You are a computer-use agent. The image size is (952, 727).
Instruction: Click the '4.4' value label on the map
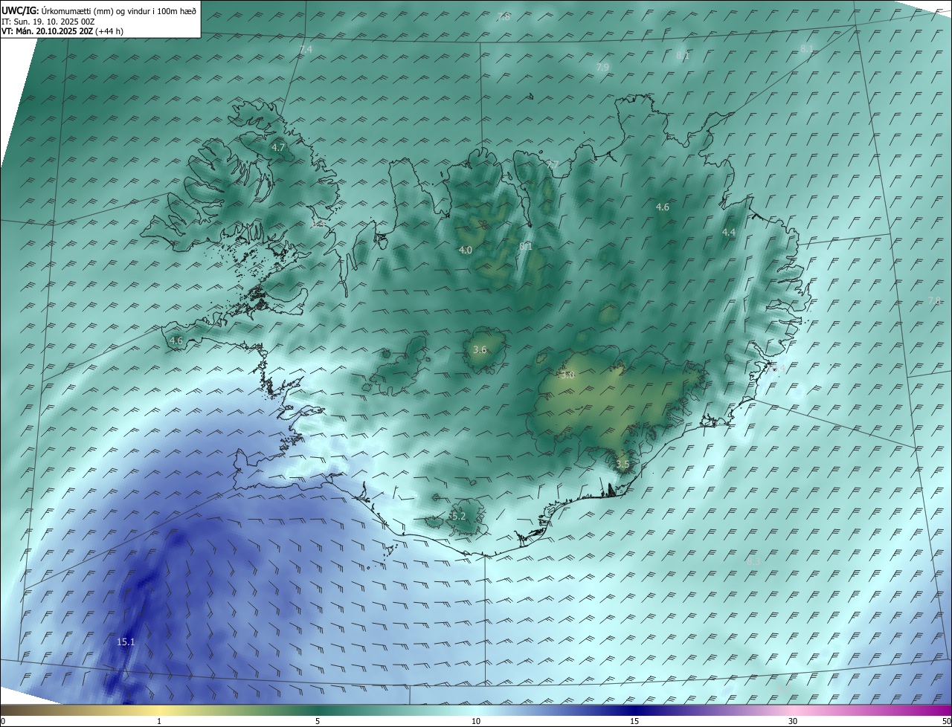coord(729,233)
